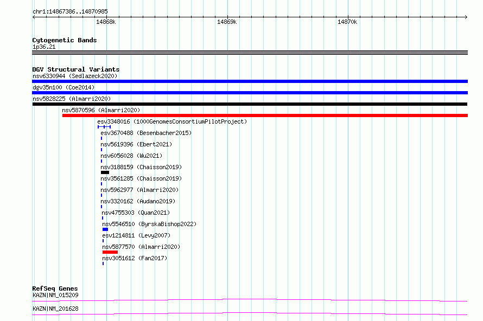
Task: Open the KAZN|NM_201628 gene label
Action: coord(55,309)
